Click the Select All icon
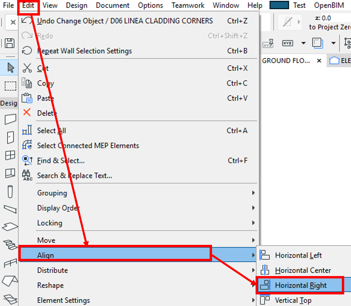Viewport: 351px width, 306px height. pos(27,130)
